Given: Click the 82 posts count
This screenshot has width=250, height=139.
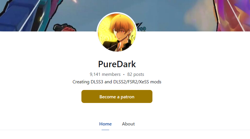Looking at the screenshot, I should coord(135,74).
